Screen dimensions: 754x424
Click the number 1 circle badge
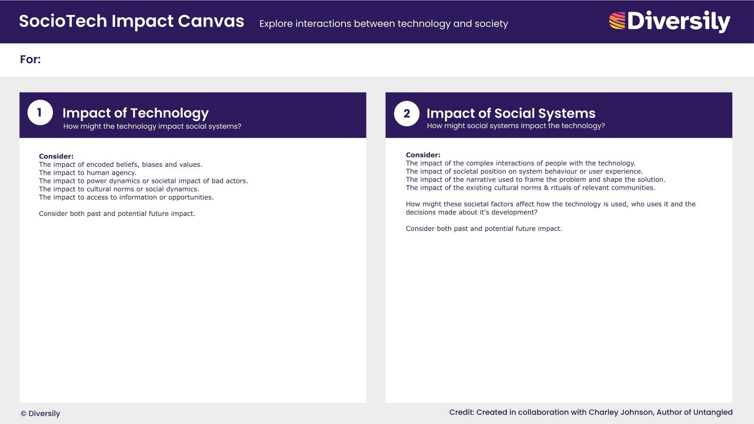pyautogui.click(x=40, y=113)
